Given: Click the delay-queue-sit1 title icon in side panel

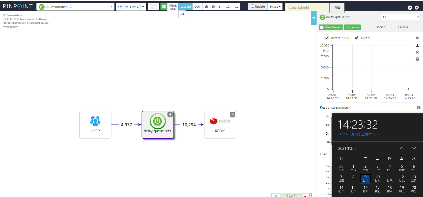Looking at the screenshot, I should pos(322,17).
